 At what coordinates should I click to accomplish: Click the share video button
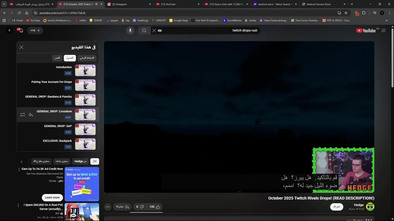click(x=123, y=207)
